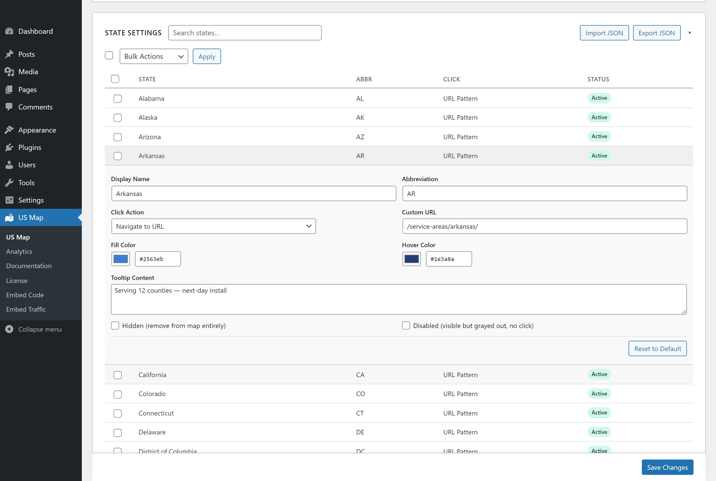Click the Plugins plug icon

[9, 148]
